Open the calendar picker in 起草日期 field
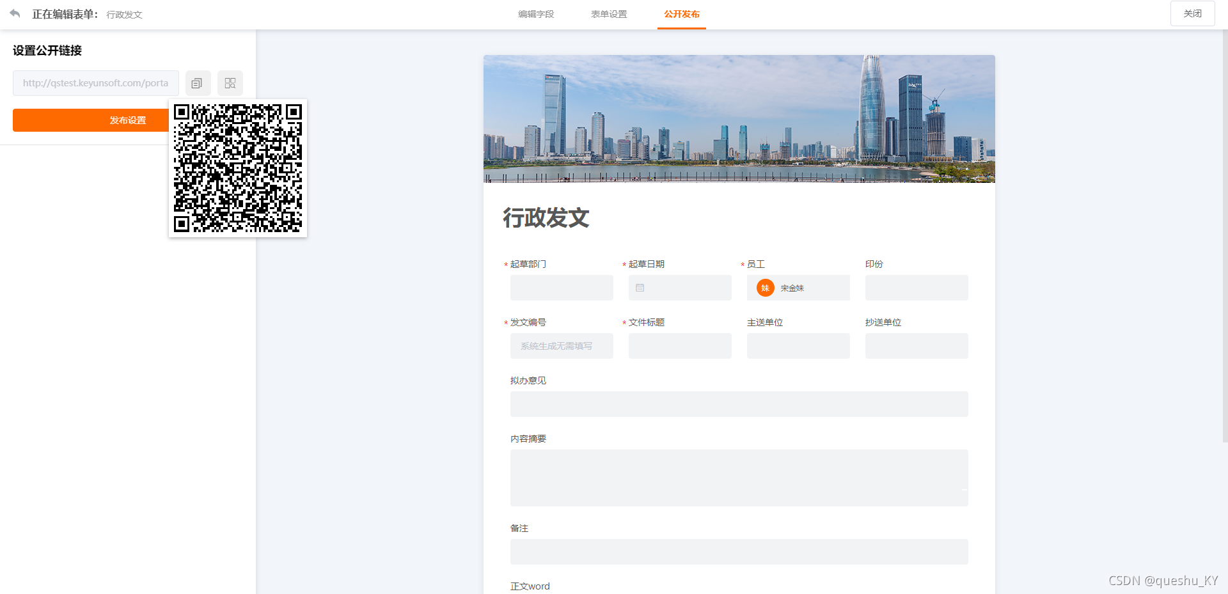 [x=640, y=288]
